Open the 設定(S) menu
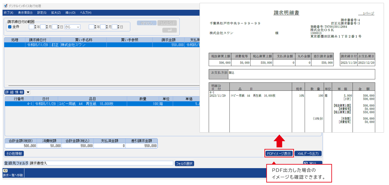389x185 pixels. [x=42, y=13]
